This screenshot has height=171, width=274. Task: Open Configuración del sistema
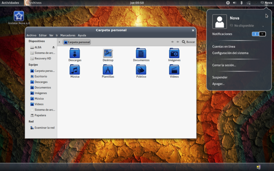click(x=230, y=53)
